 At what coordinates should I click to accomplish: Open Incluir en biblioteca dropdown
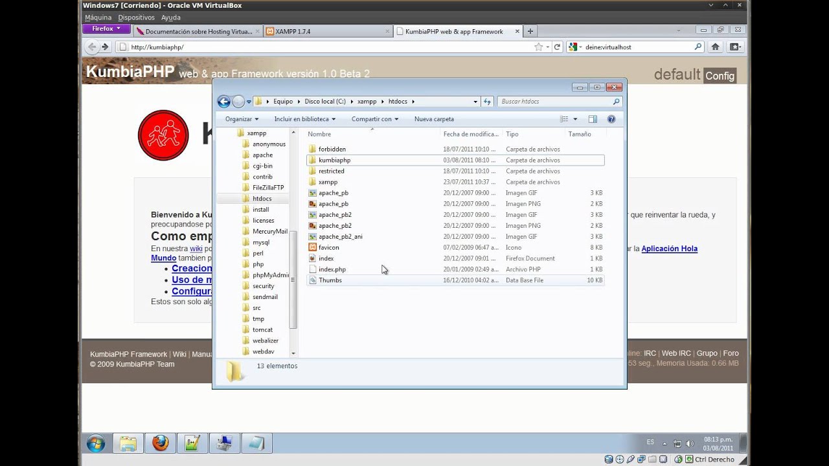tap(305, 119)
